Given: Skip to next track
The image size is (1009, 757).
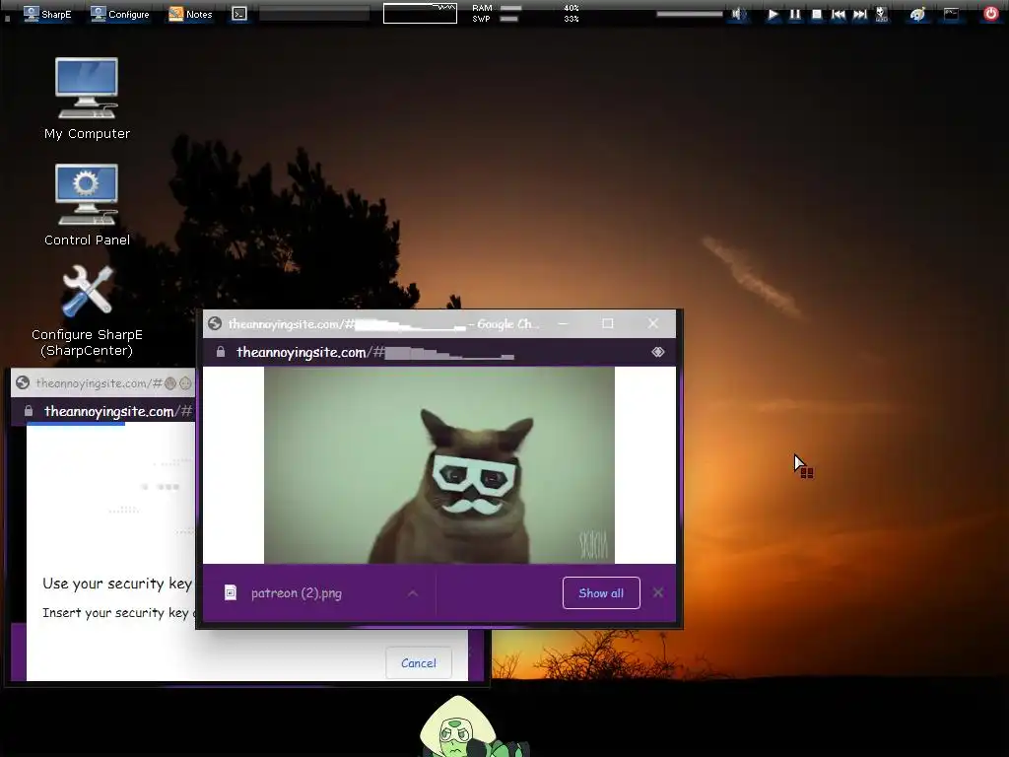Looking at the screenshot, I should tap(859, 14).
